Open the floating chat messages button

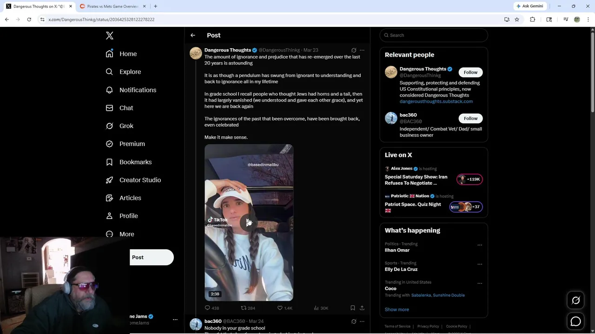[575, 321]
